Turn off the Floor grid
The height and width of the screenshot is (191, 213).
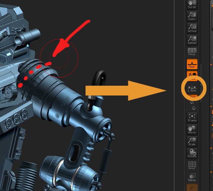point(192,64)
